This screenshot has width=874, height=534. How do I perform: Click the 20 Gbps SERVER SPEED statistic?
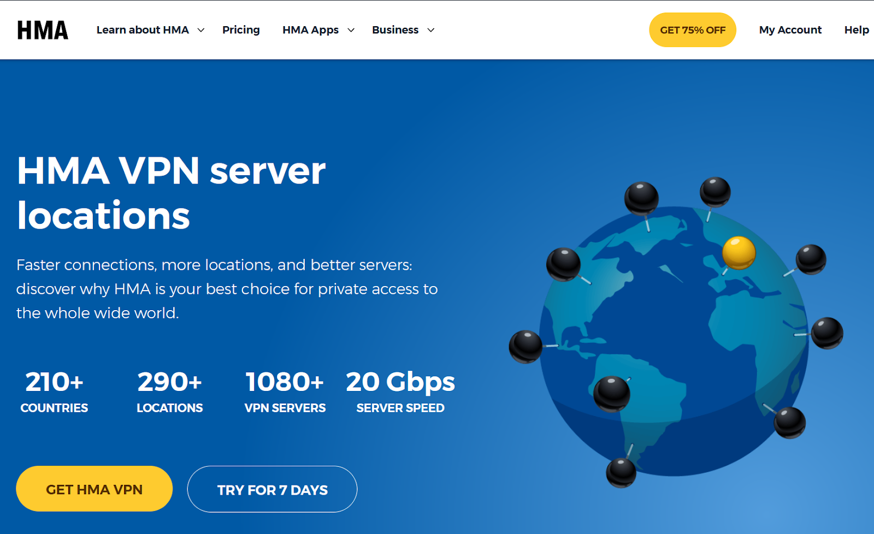coord(400,391)
